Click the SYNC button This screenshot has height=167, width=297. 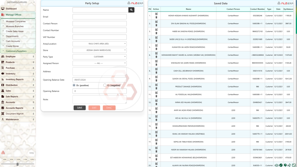point(109,108)
